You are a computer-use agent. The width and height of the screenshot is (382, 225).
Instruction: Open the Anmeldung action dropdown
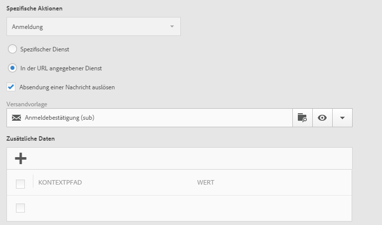click(93, 27)
